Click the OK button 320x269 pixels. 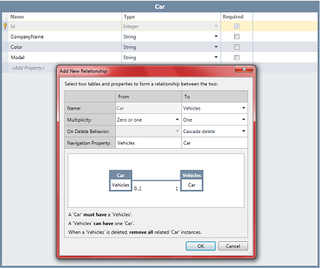coord(201,246)
